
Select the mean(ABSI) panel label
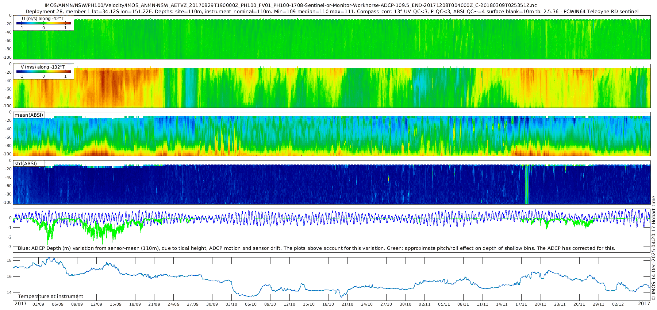pyautogui.click(x=29, y=115)
